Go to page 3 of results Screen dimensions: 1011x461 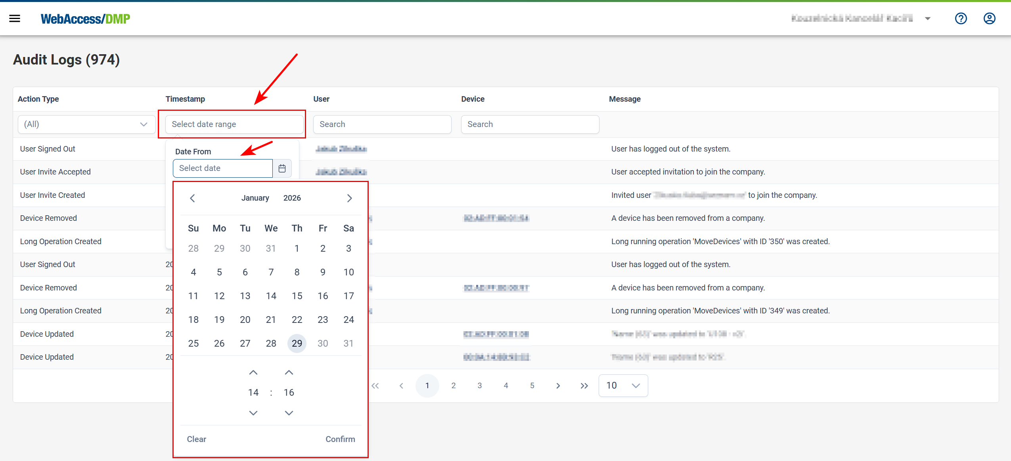(x=479, y=385)
